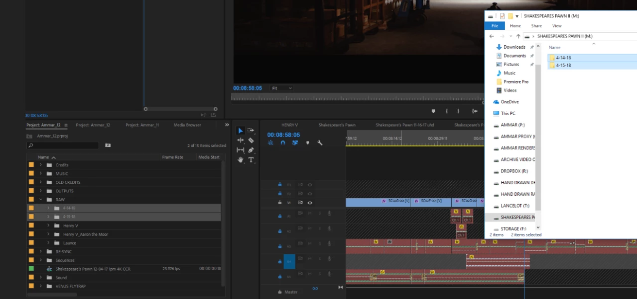Select the Slip tool
This screenshot has height=299, width=637.
[x=241, y=150]
